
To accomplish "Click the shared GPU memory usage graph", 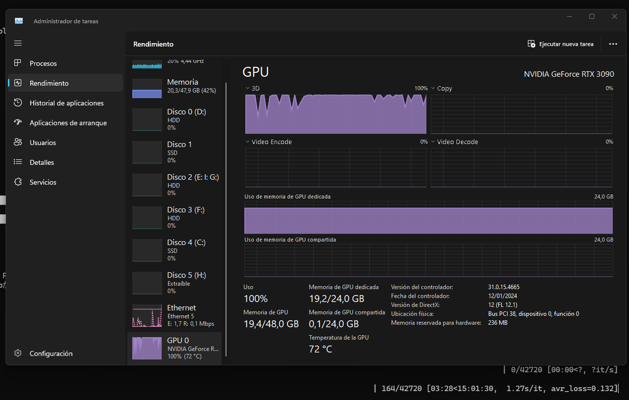I will 428,260.
